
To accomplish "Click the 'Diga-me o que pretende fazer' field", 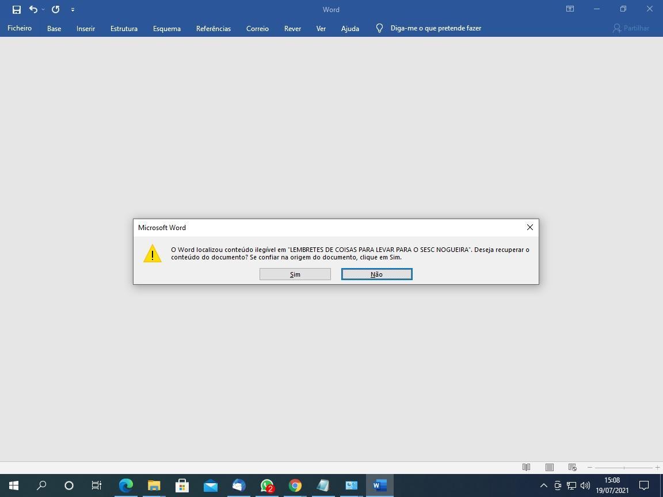I will pyautogui.click(x=436, y=28).
